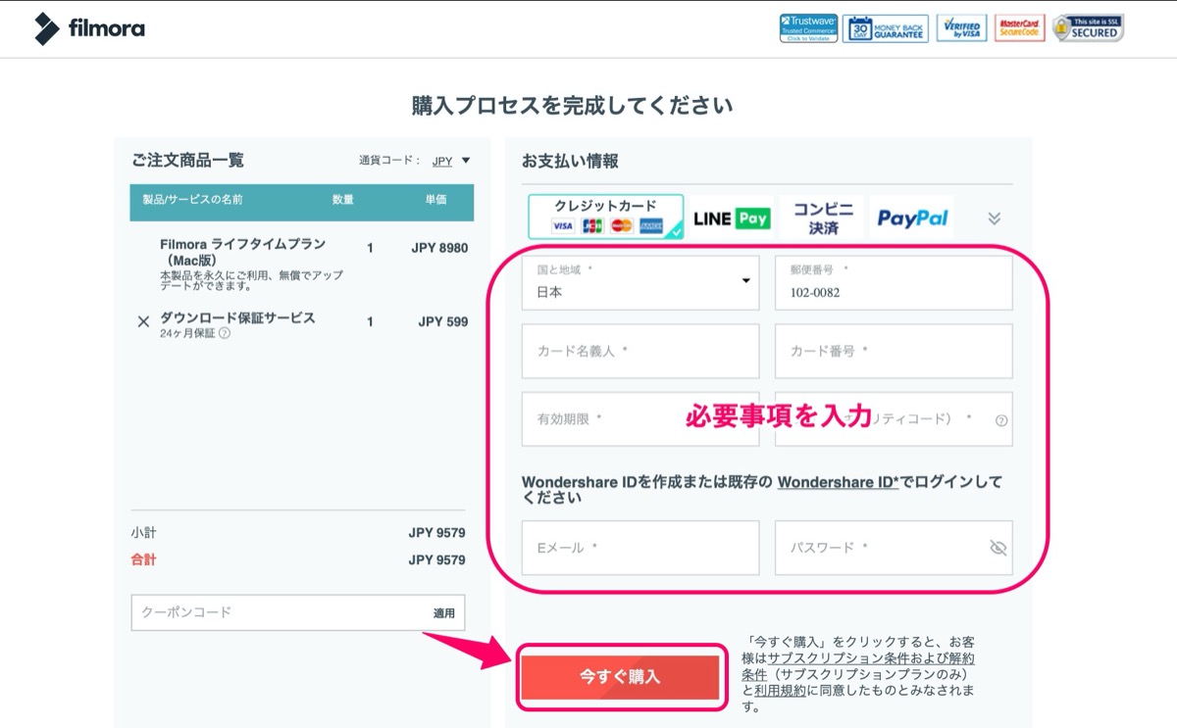
Task: Focus the 有効期限 expiration field
Action: (x=640, y=419)
